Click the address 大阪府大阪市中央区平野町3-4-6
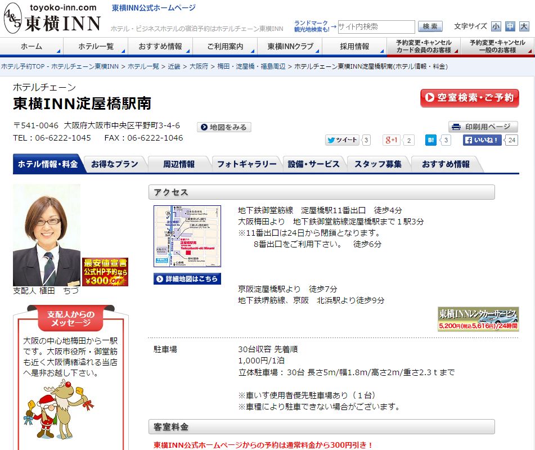Screen dimensions: 535x450 122,125
